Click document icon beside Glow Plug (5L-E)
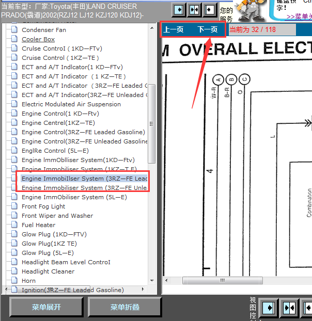Viewport: 312px width, 321px height. click(14, 252)
